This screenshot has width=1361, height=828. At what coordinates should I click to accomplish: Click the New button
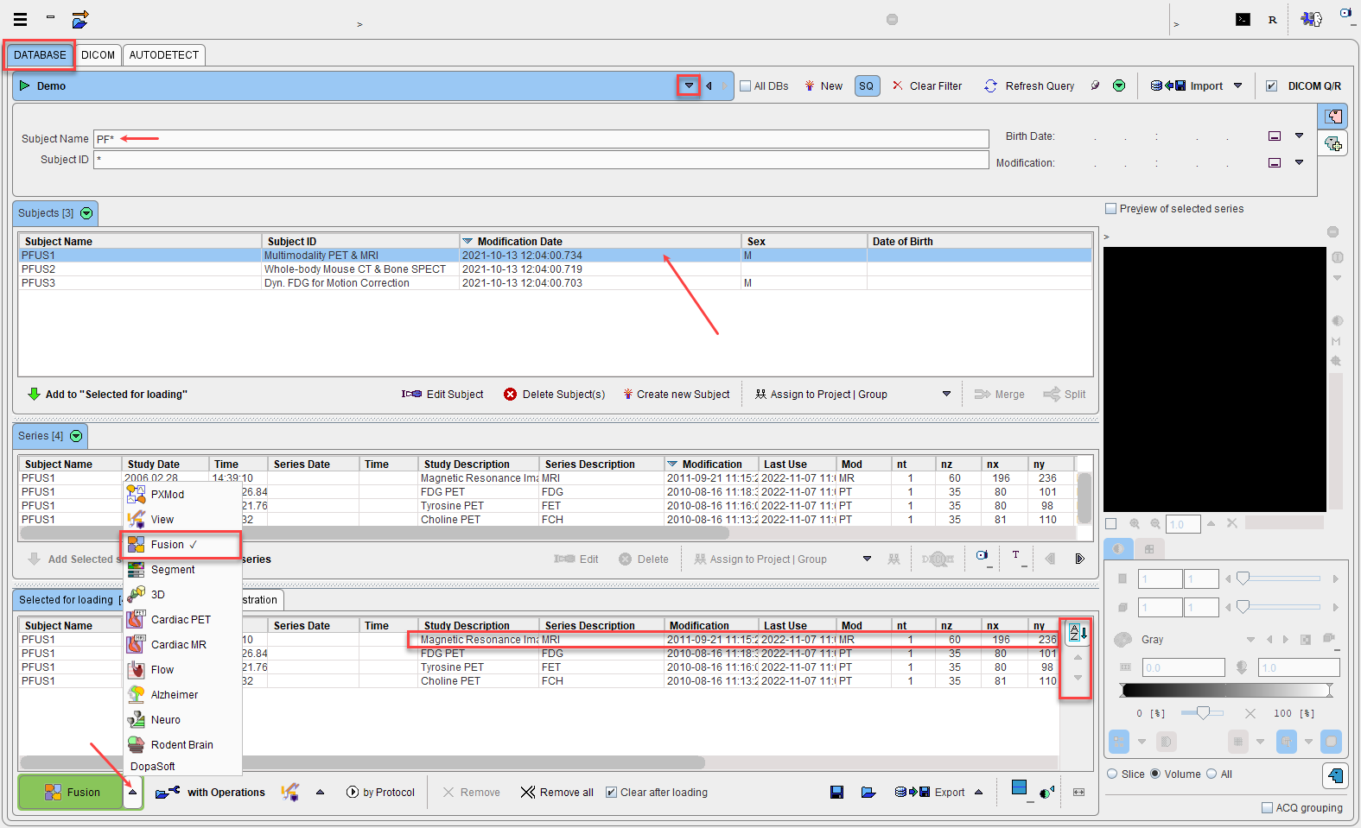(x=824, y=86)
